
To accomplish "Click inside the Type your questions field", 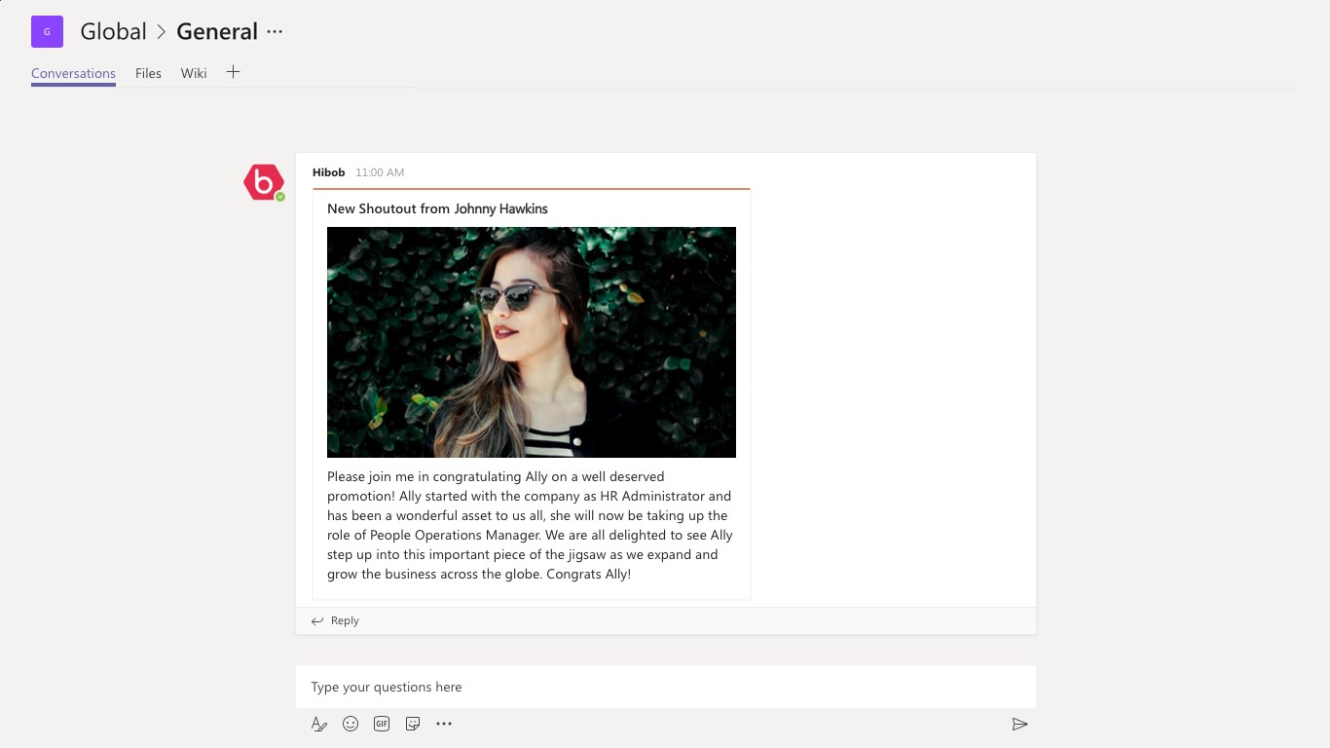I will 666,687.
